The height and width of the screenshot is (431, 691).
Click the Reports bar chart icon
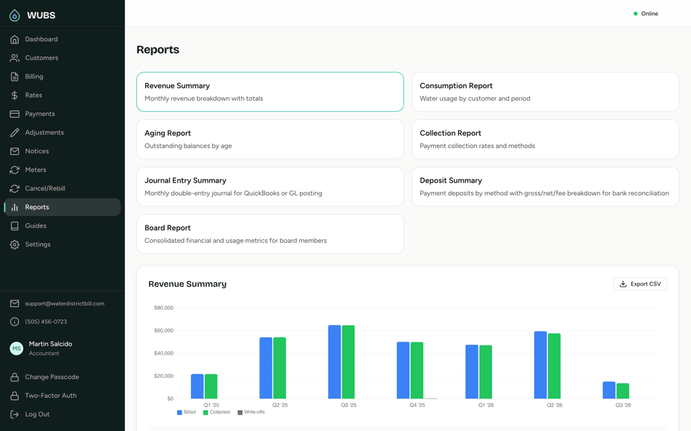[x=15, y=207]
